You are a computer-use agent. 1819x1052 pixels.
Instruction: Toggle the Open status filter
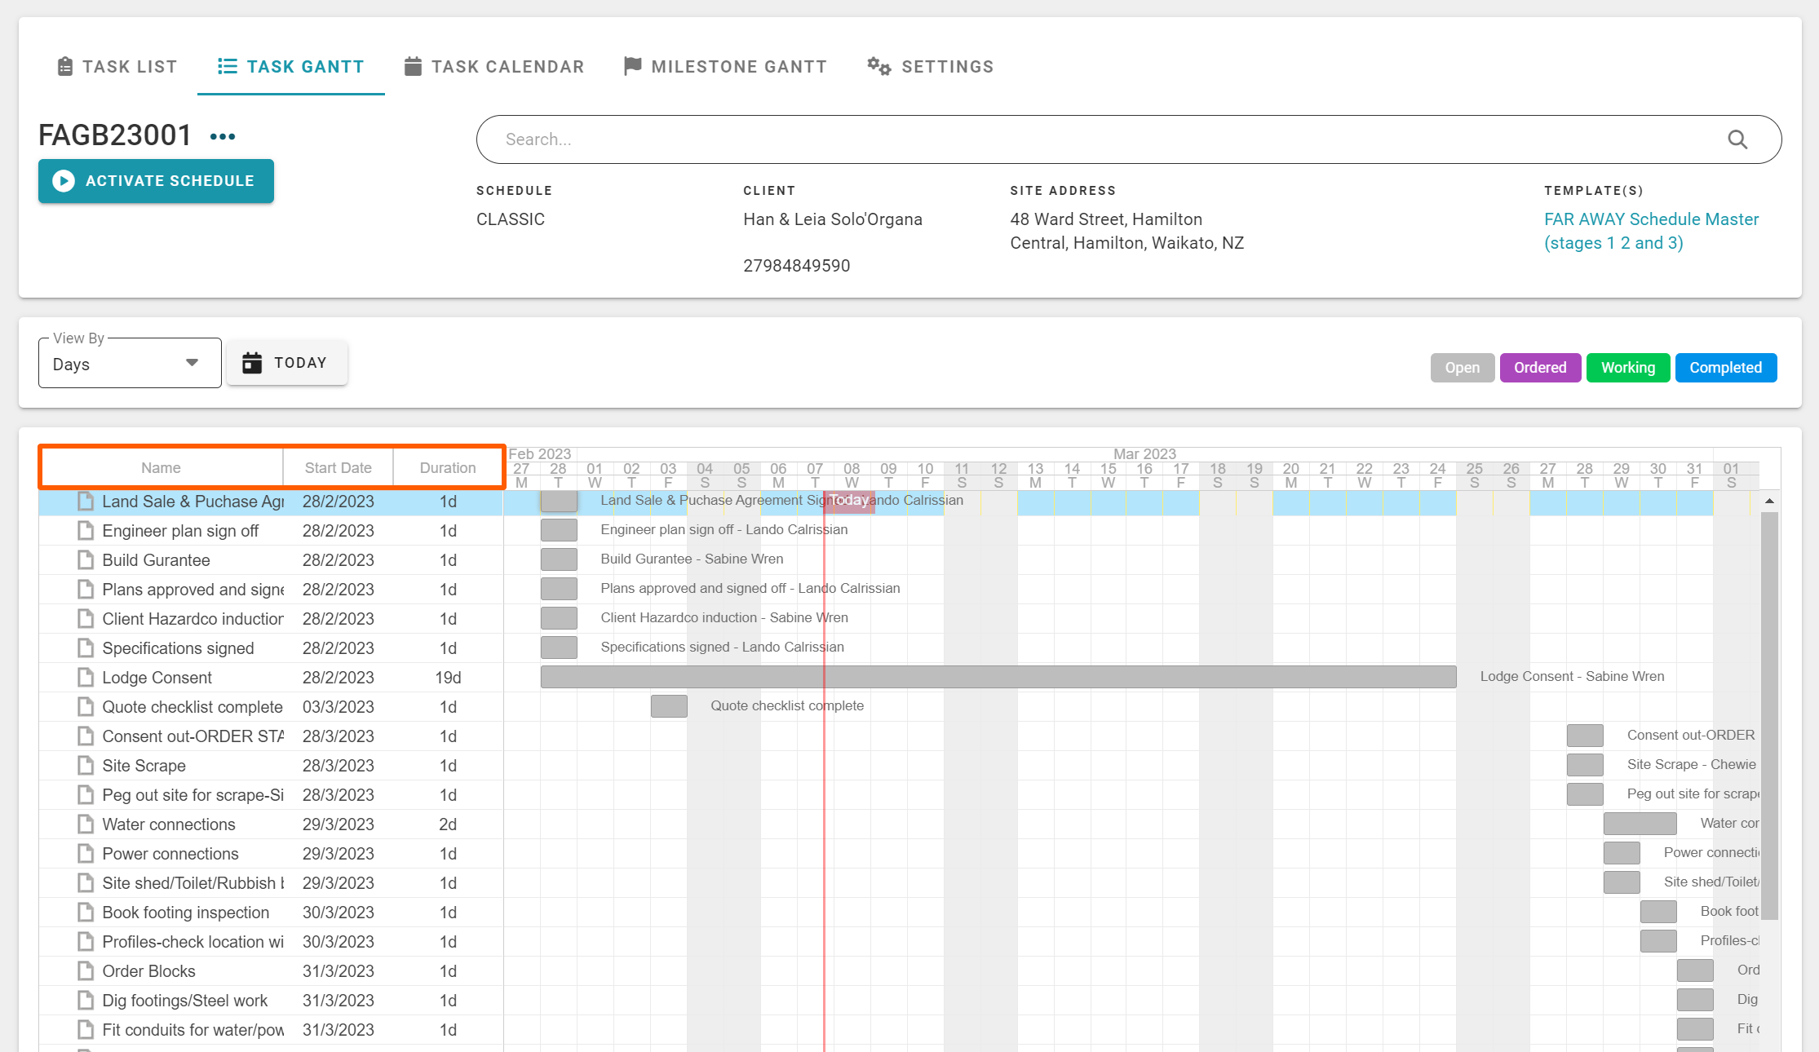coord(1462,368)
